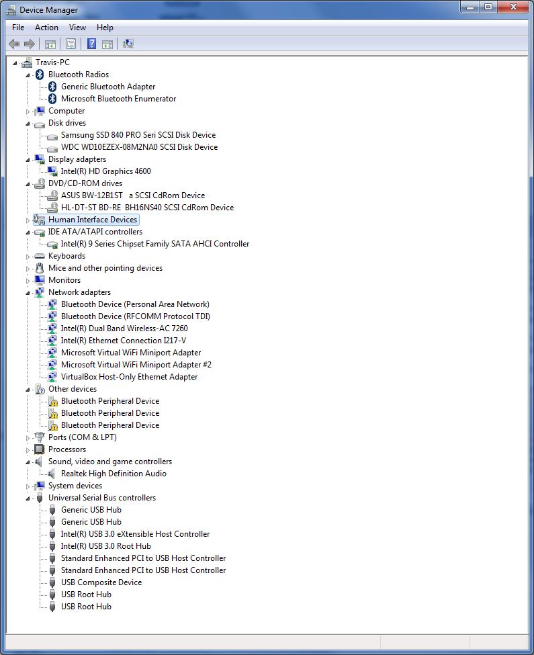Image resolution: width=534 pixels, height=655 pixels.
Task: Click the Intel HD Graphics 4600 icon
Action: (52, 171)
